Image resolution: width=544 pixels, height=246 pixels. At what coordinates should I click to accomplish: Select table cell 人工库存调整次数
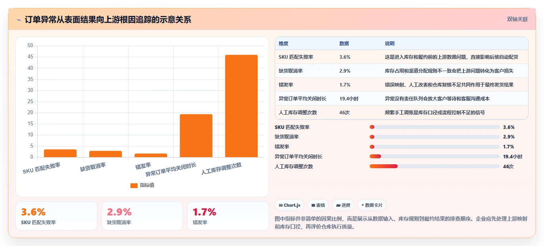tap(298, 113)
